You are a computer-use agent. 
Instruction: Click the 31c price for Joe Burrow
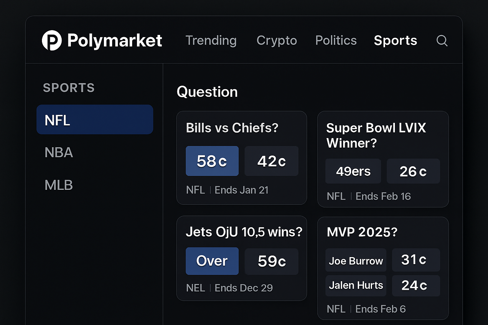[416, 260]
